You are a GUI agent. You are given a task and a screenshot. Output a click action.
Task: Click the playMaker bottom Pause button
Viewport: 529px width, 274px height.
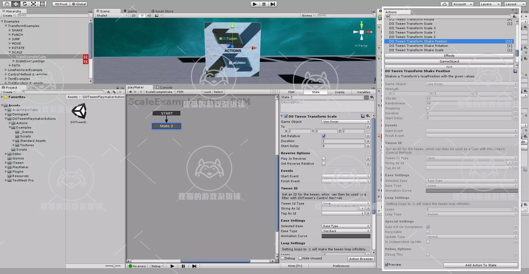pyautogui.click(x=183, y=266)
